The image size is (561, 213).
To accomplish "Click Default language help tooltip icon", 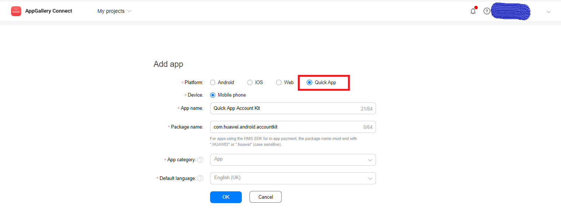I will click(x=200, y=178).
